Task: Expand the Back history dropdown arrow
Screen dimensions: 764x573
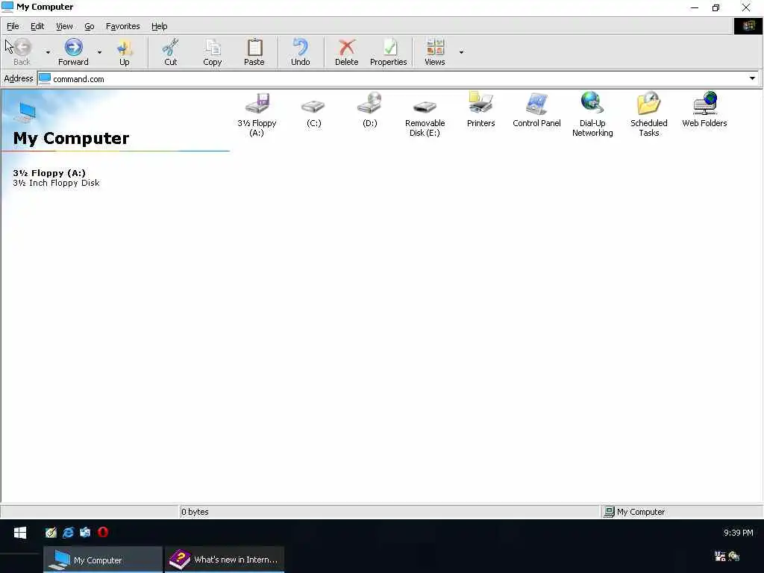Action: 48,52
